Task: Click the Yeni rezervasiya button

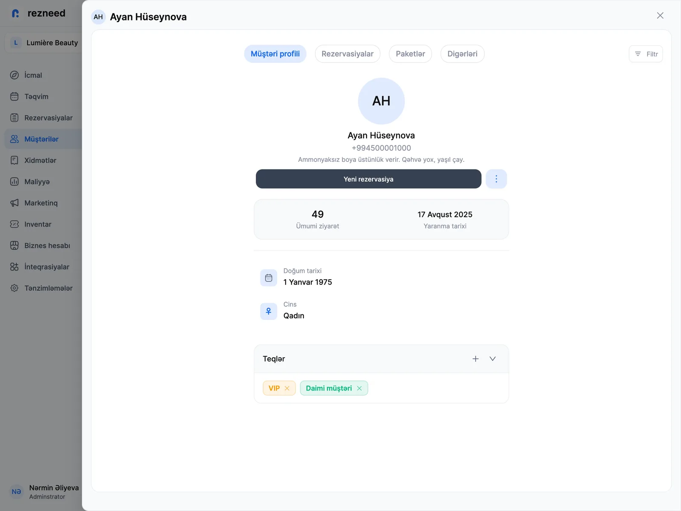Action: tap(369, 179)
